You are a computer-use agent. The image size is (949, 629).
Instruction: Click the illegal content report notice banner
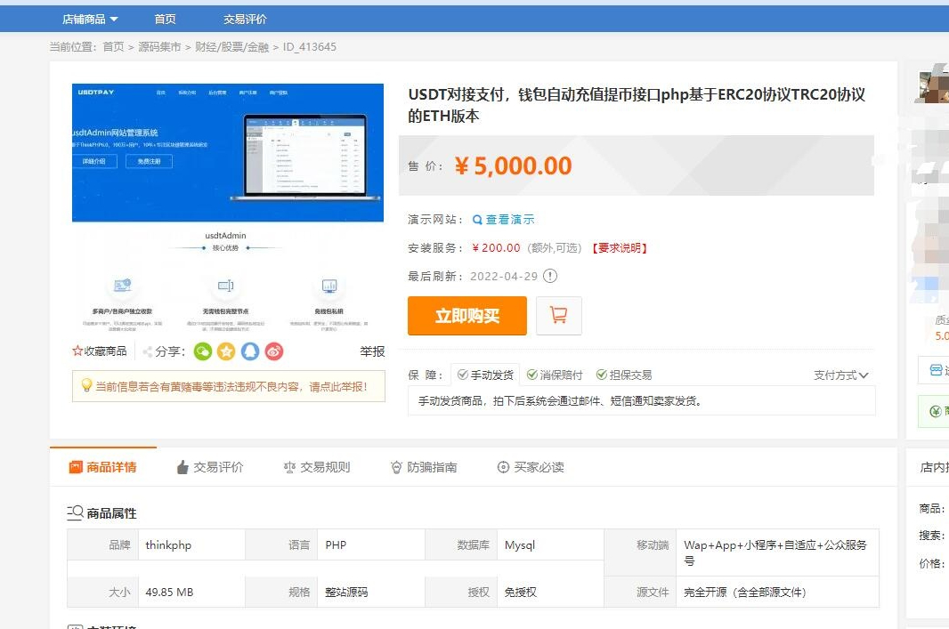228,386
